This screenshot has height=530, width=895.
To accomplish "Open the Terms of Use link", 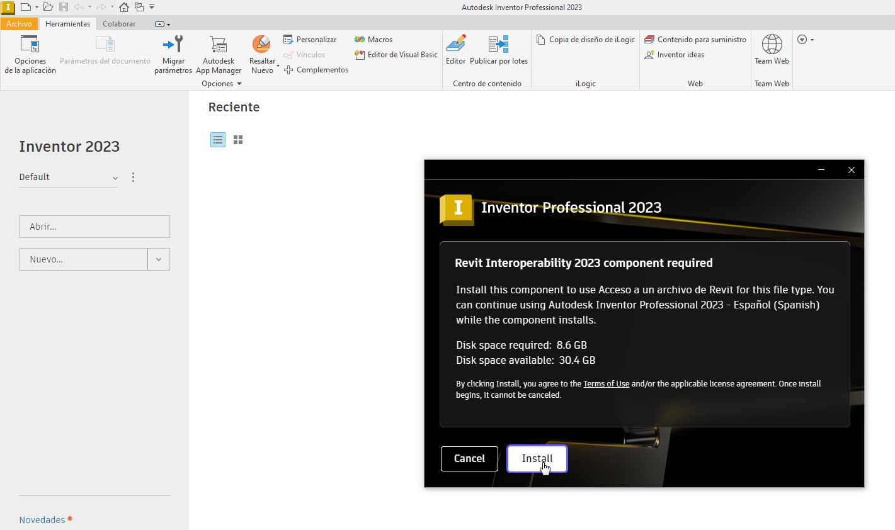I will (606, 384).
